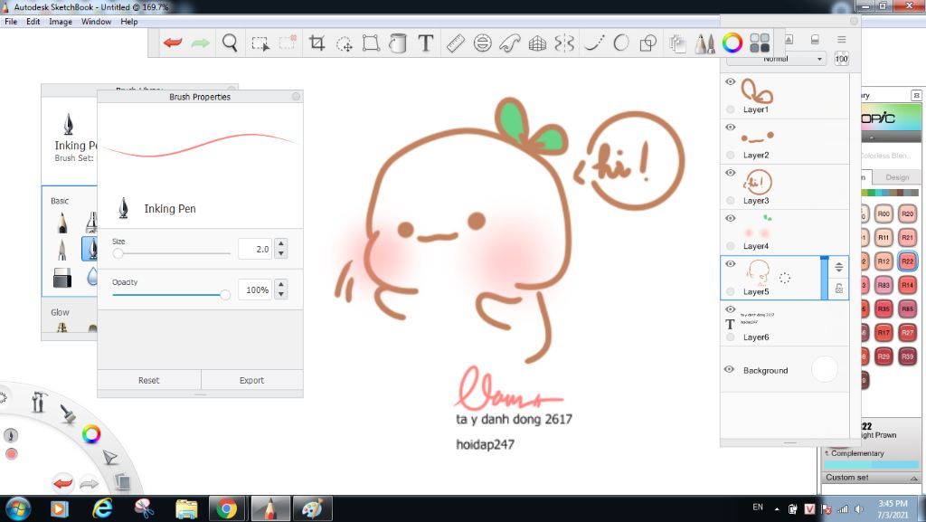Select the Transform tool
The width and height of the screenshot is (926, 522).
(371, 43)
